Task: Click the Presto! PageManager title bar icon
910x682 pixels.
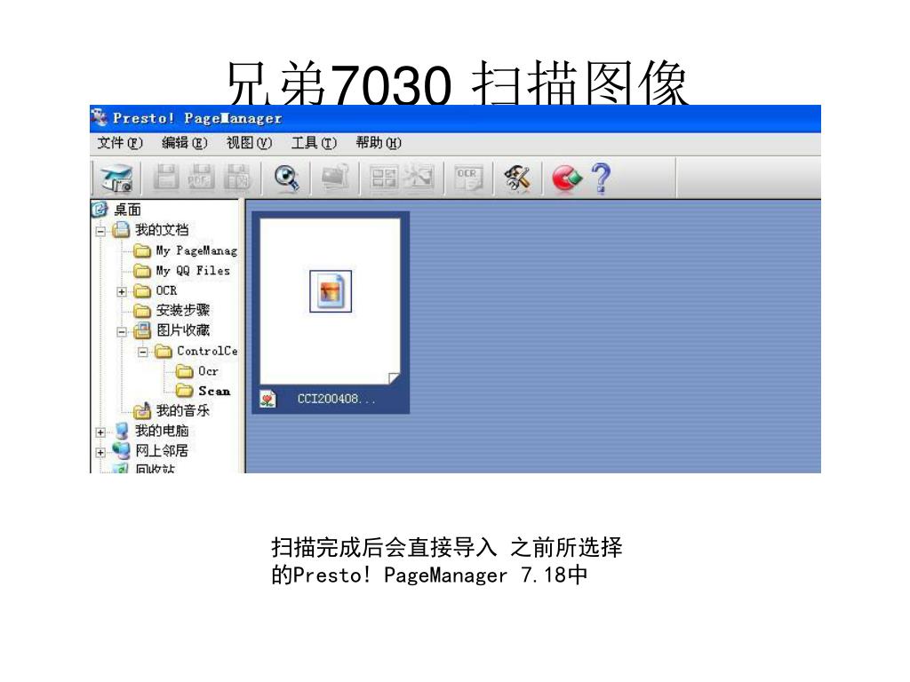Action: click(x=100, y=117)
